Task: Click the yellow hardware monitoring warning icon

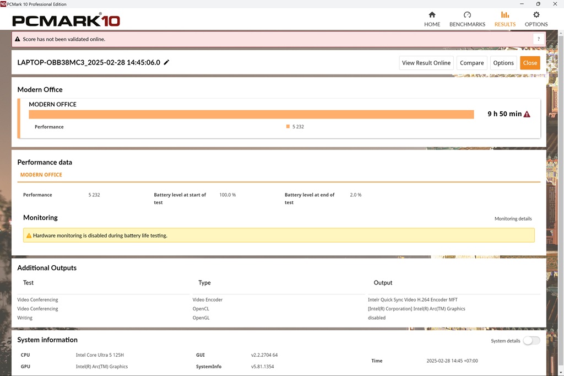Action: 29,235
